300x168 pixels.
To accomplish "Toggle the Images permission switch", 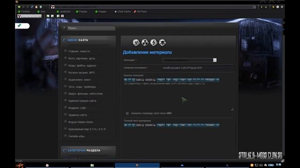I will [x=101, y=12].
